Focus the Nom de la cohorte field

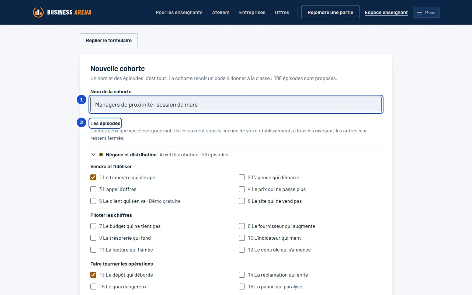(x=236, y=104)
